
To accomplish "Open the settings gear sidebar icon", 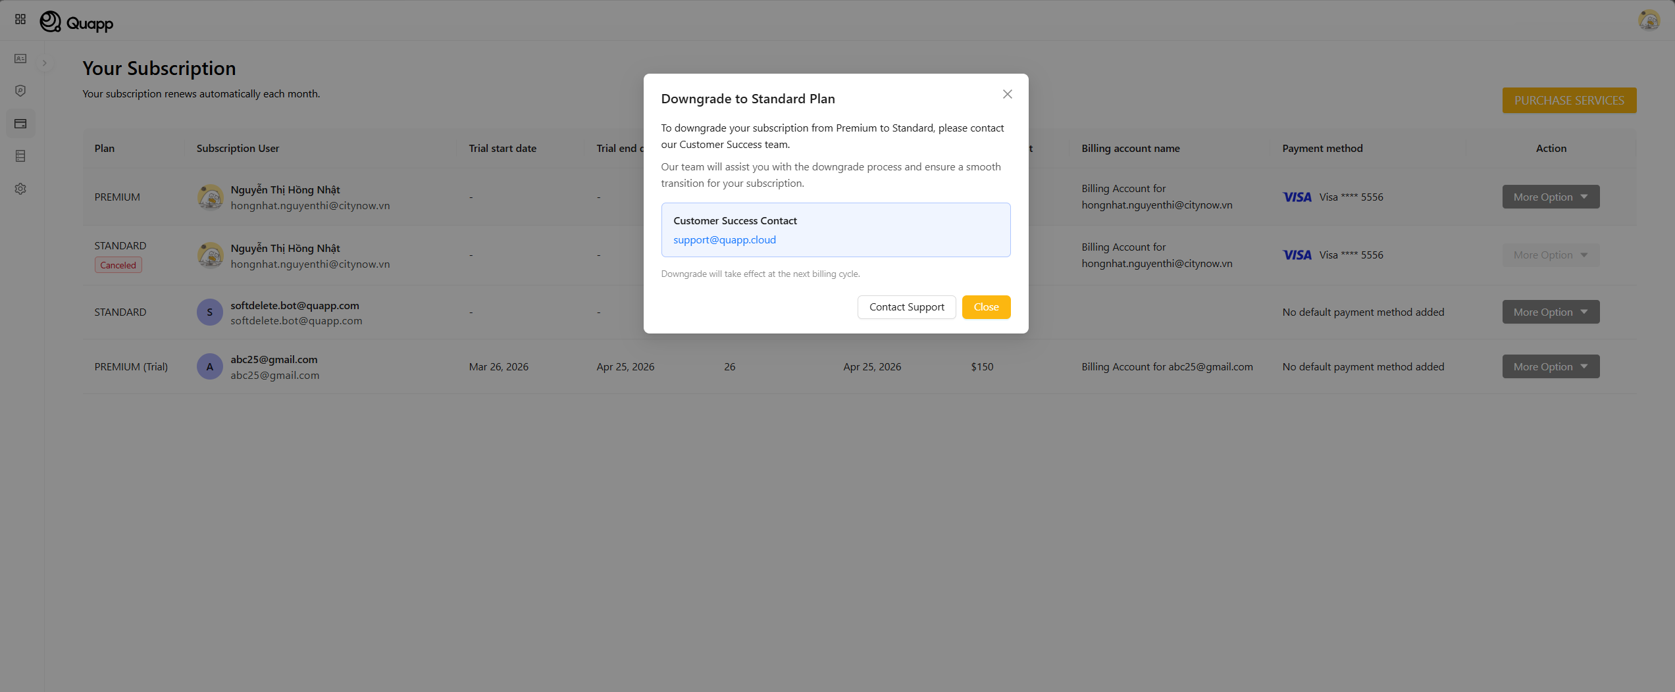I will pos(20,189).
